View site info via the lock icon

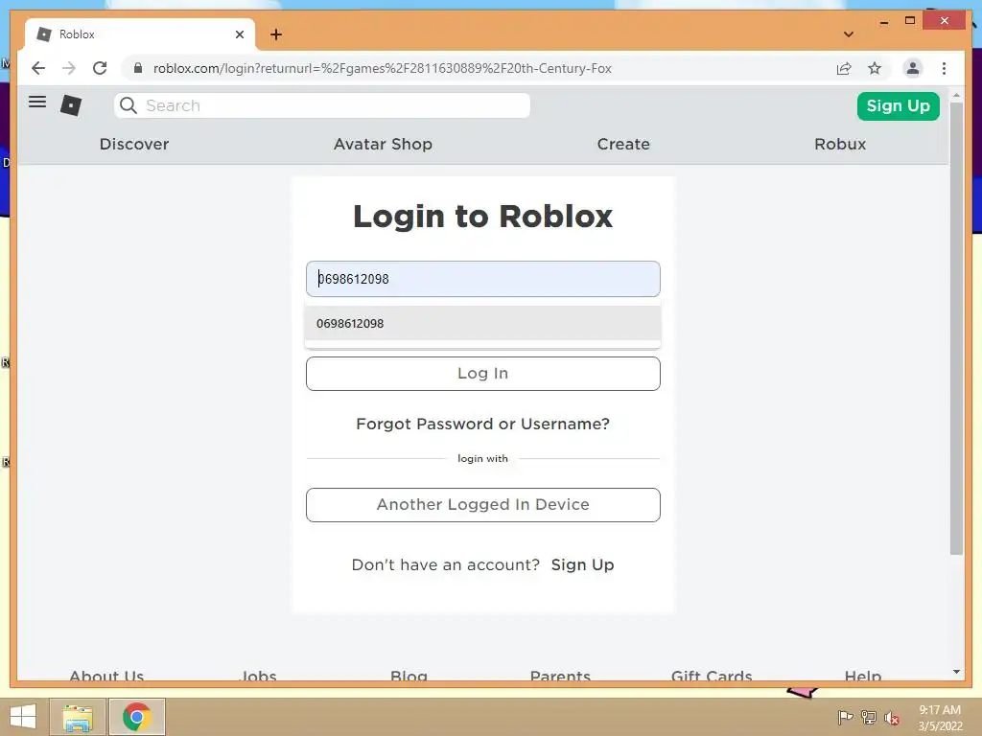[138, 68]
